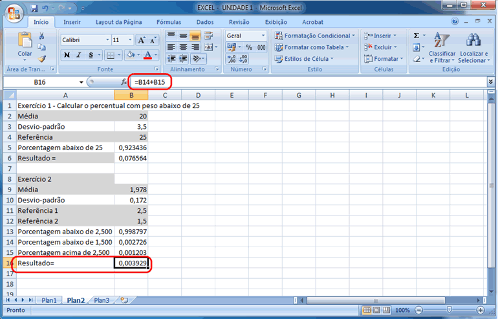Click the scissors cut icon
Screen dimensions: 498x319
click(42, 36)
